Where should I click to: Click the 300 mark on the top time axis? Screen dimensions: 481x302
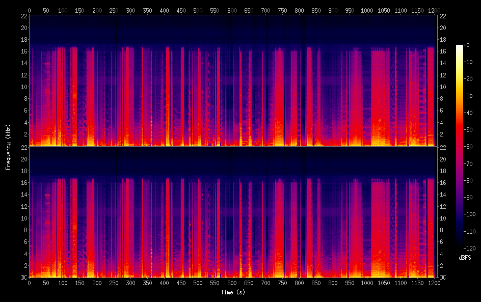tap(130, 10)
